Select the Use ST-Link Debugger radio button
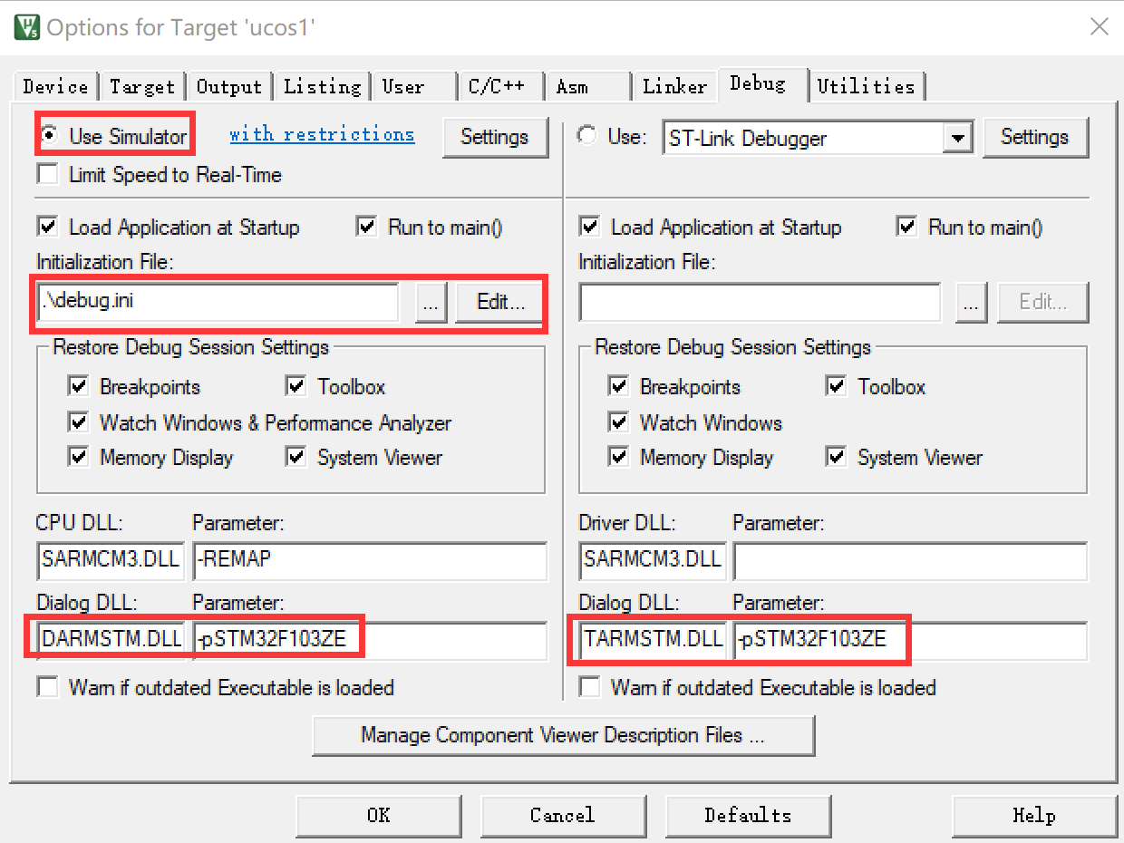 coord(587,137)
